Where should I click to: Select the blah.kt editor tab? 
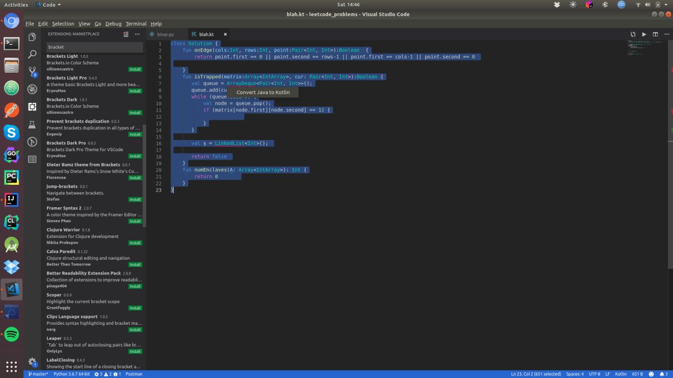click(206, 34)
